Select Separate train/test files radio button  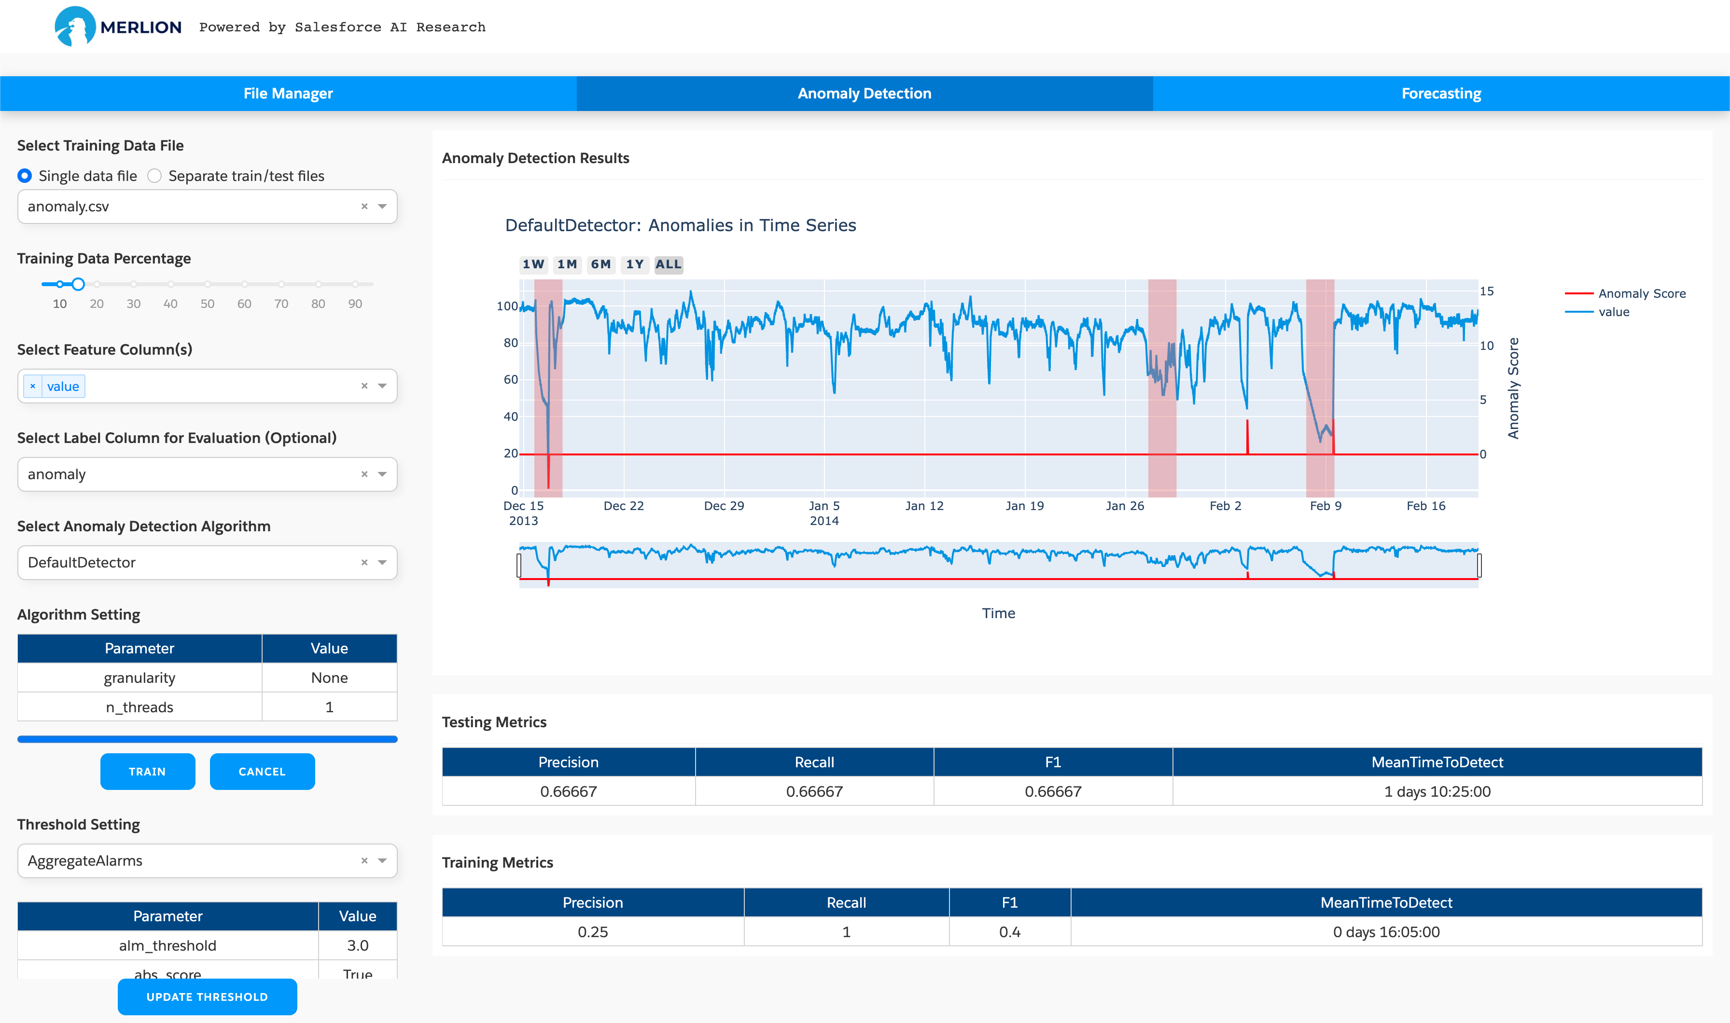[x=155, y=175]
